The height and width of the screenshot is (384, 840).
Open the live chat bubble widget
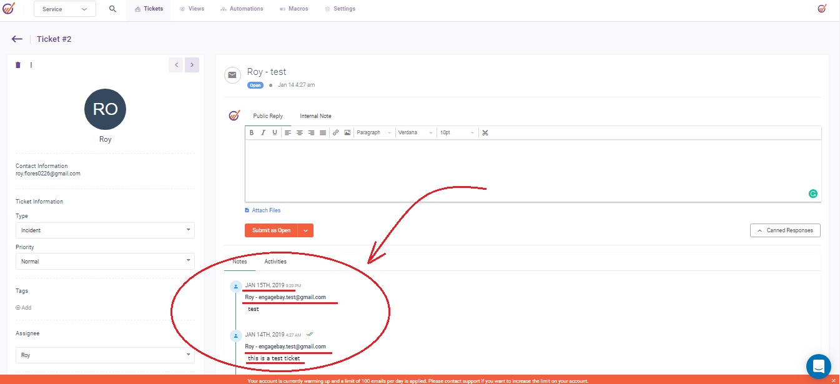pyautogui.click(x=818, y=366)
